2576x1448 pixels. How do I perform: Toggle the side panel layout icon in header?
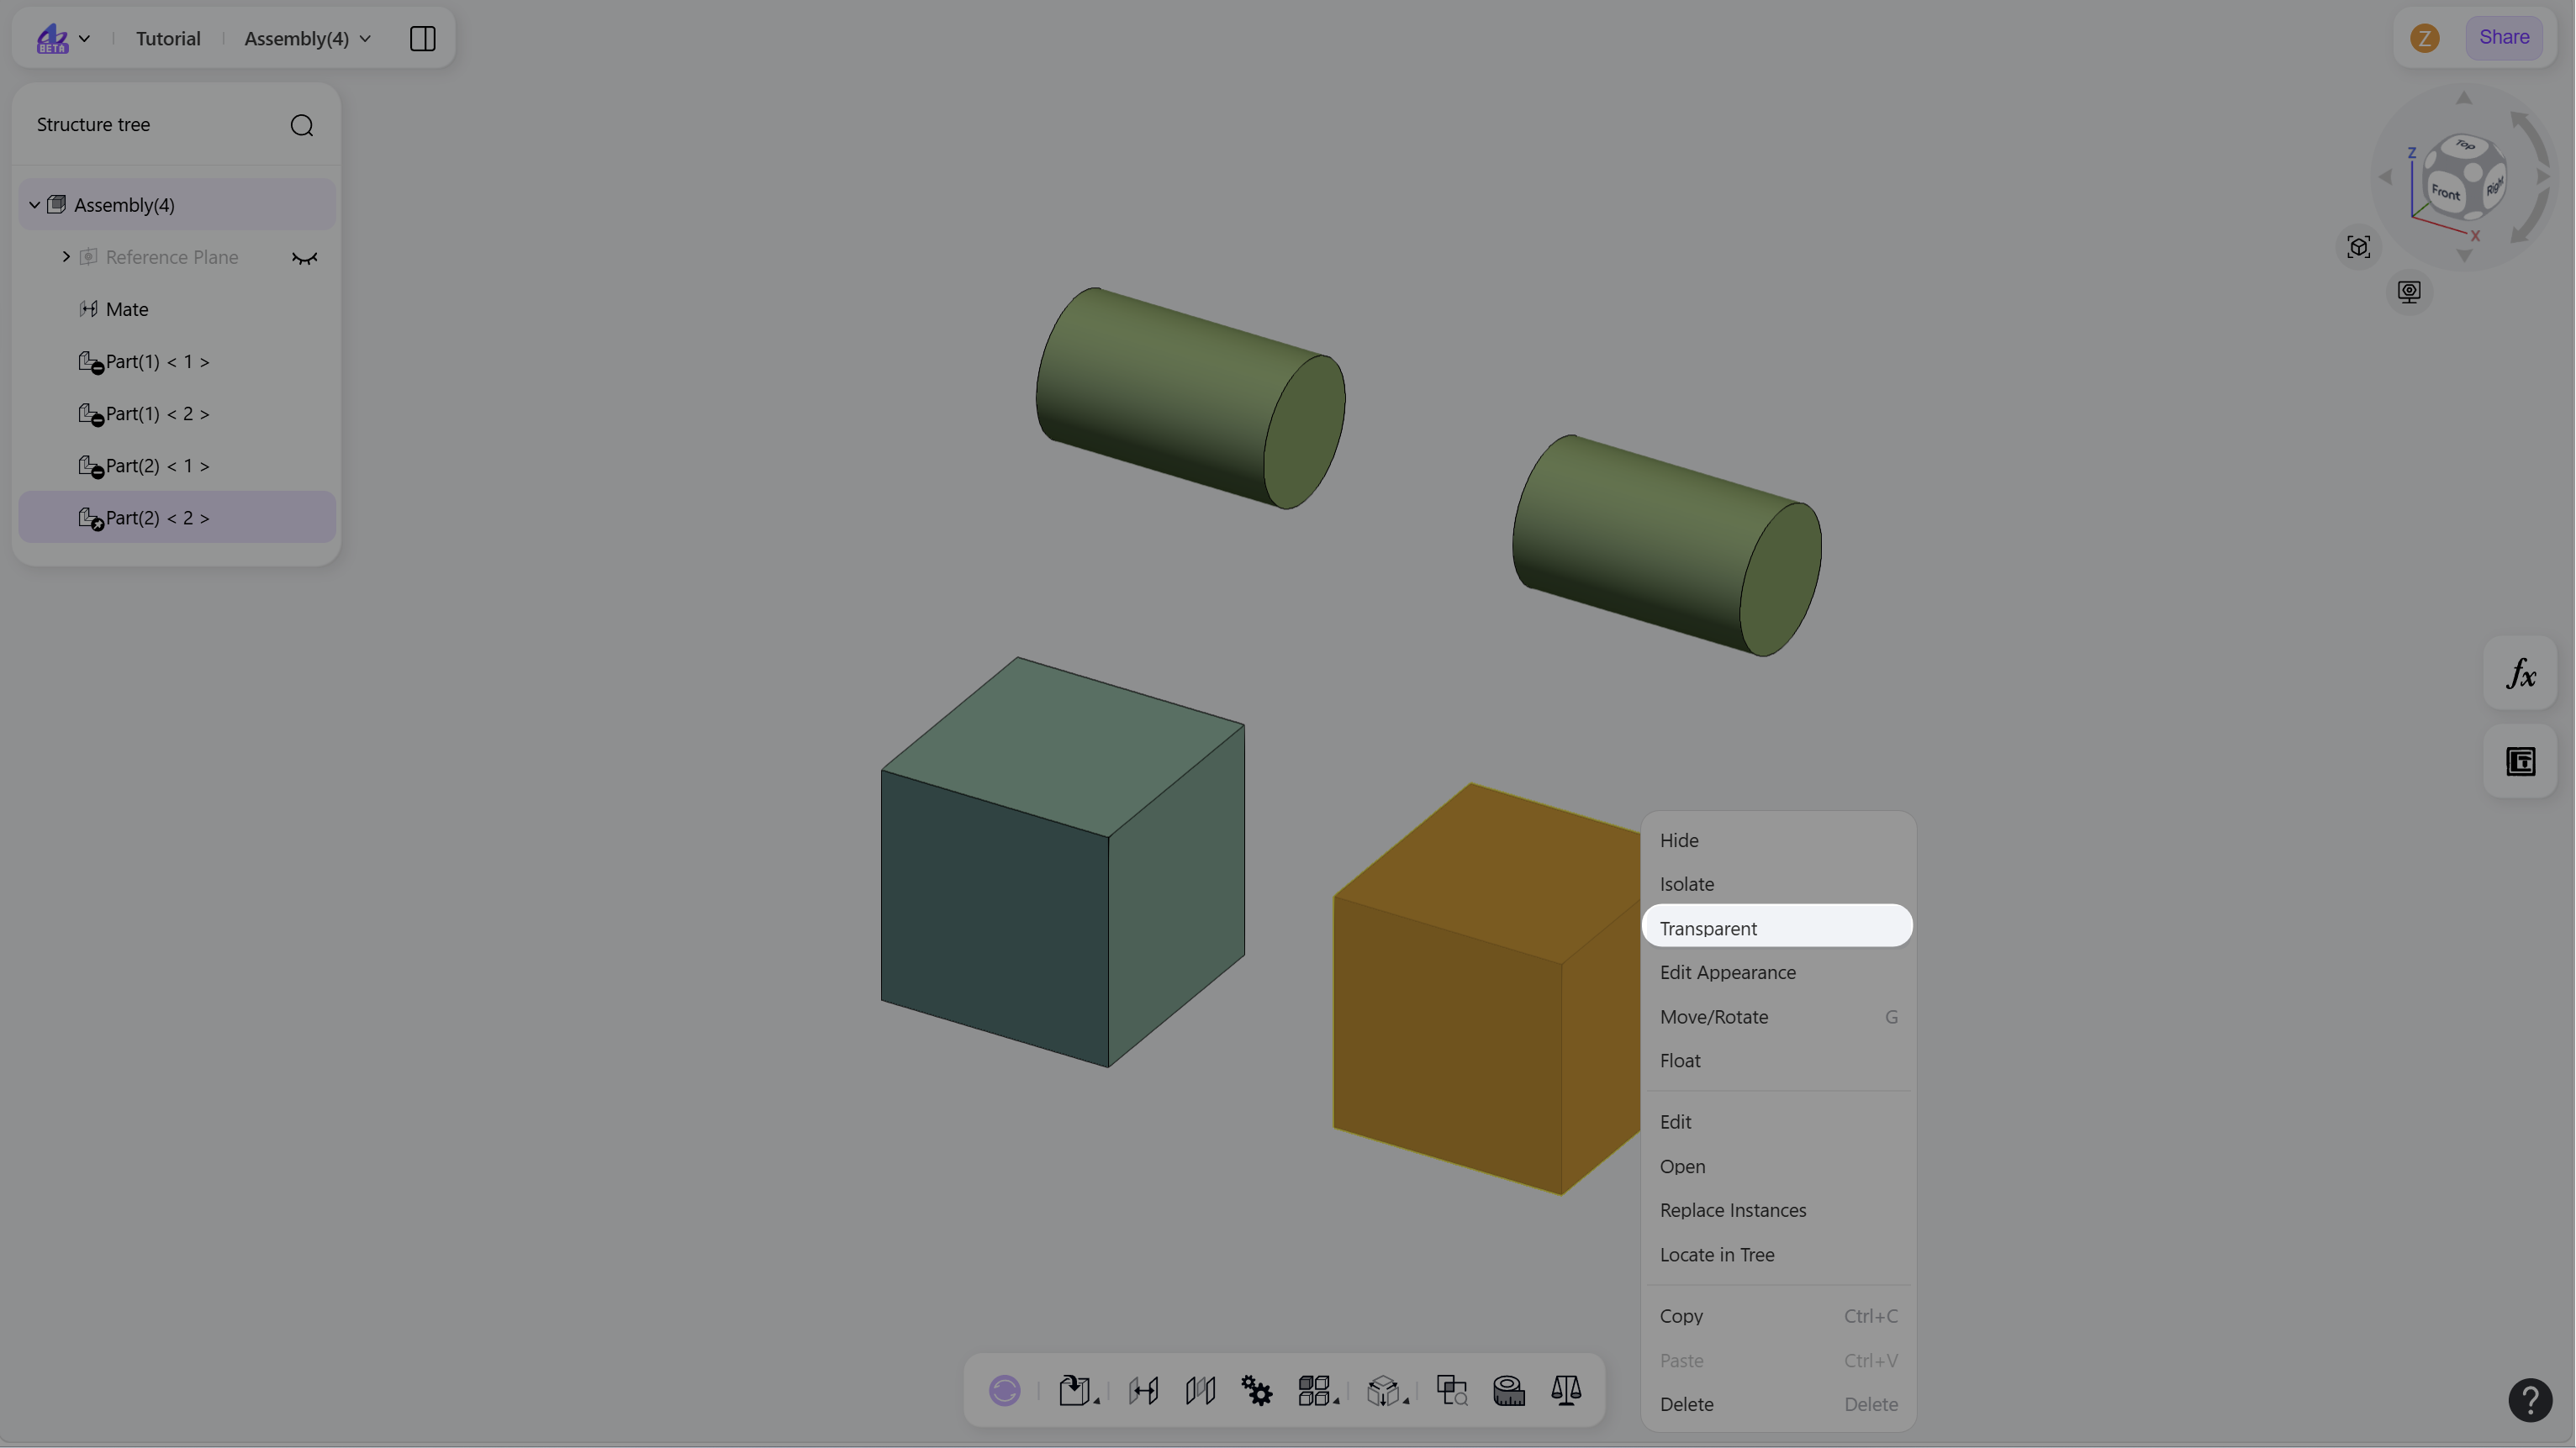(422, 38)
